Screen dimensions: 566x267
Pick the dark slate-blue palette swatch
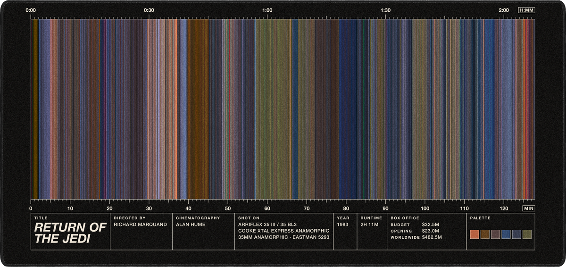(516, 234)
